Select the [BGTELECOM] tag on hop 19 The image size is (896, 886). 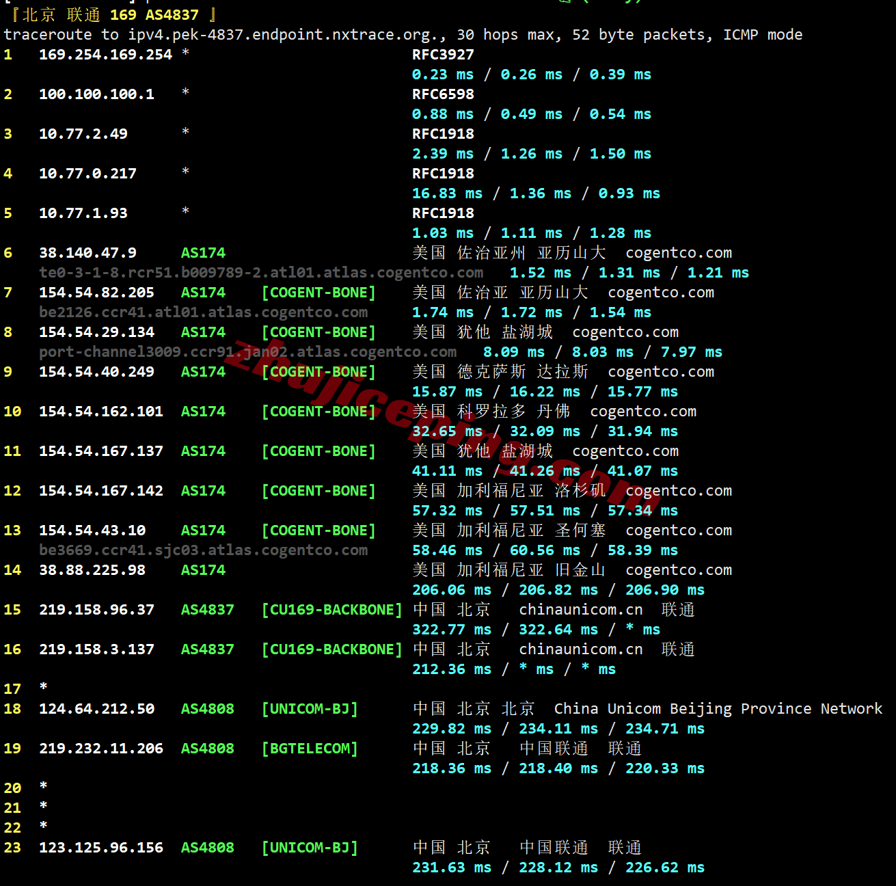(x=310, y=749)
